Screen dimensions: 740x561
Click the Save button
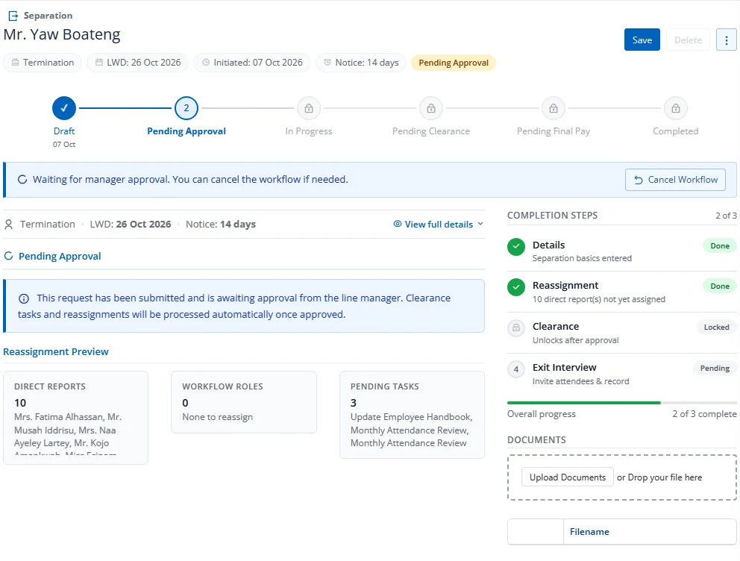coord(642,40)
